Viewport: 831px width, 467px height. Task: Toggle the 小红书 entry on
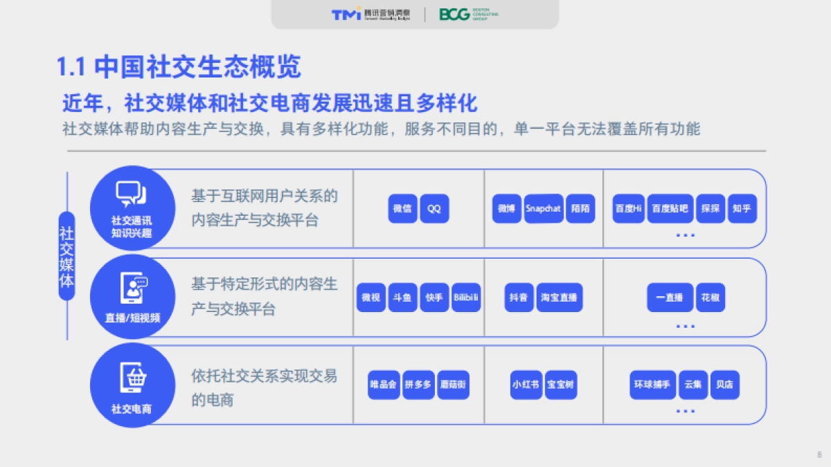525,386
